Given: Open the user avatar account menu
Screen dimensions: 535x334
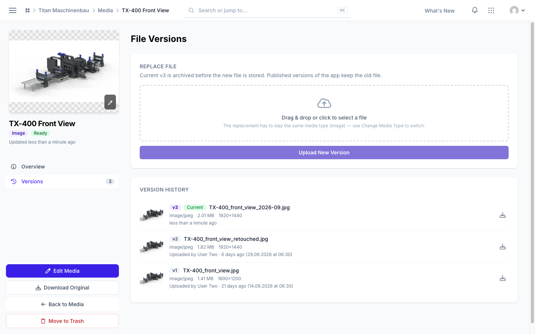Looking at the screenshot, I should coord(517,10).
